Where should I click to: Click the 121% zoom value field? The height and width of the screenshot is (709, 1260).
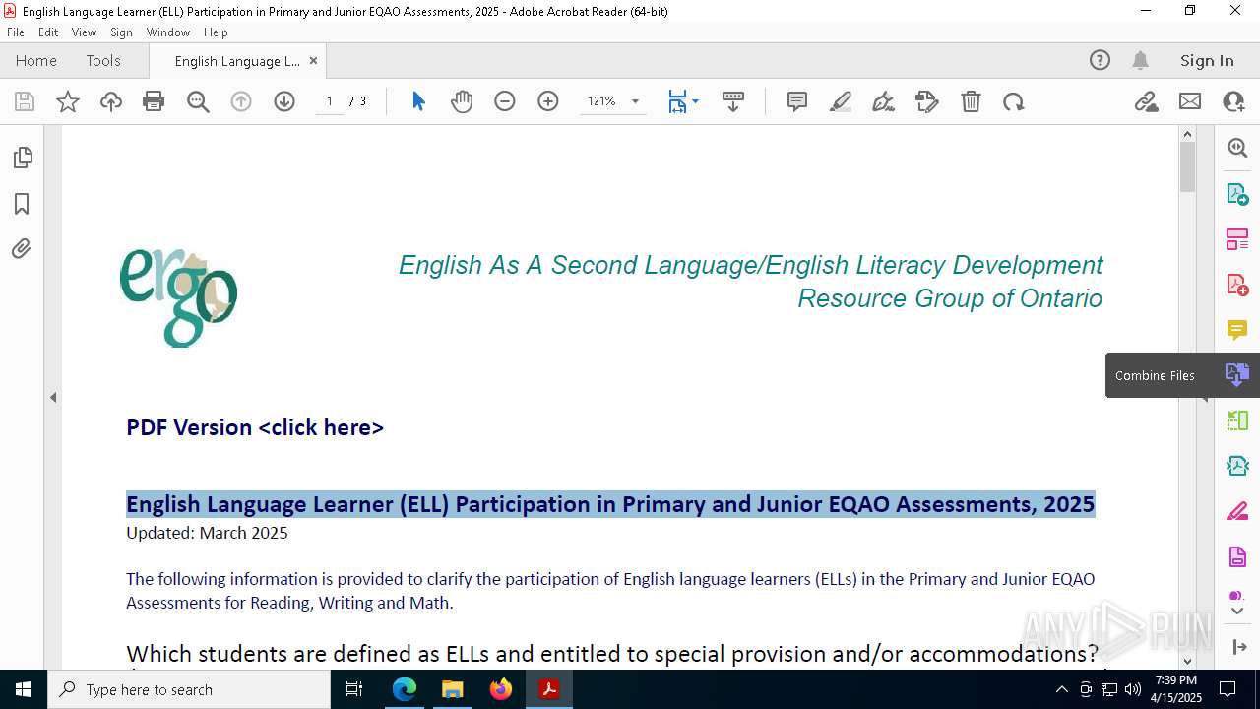click(601, 101)
